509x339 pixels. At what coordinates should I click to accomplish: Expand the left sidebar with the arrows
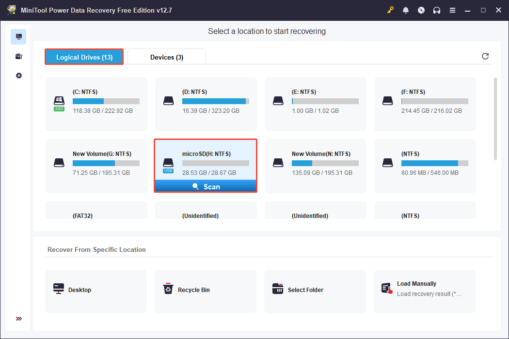pyautogui.click(x=18, y=319)
